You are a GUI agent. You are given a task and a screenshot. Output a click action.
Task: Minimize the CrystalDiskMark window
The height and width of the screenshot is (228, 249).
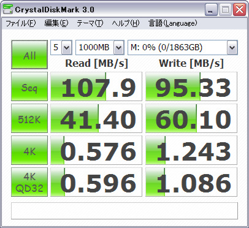[x=211, y=10]
